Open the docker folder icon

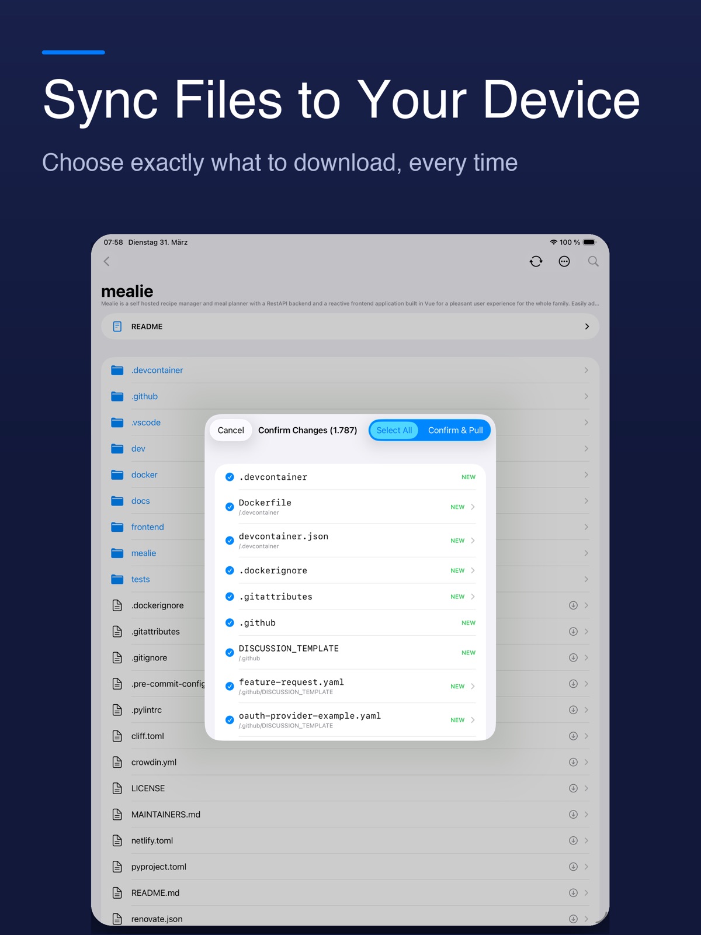point(117,475)
